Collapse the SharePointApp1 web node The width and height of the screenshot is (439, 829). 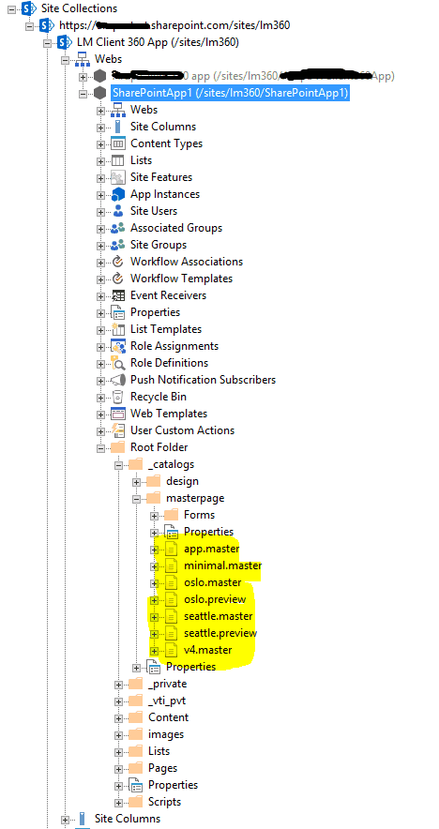click(x=83, y=94)
